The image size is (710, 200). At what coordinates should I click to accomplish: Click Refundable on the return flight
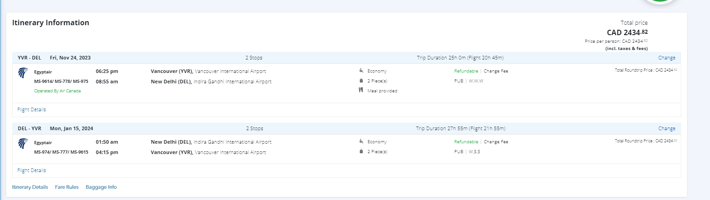[x=466, y=142]
